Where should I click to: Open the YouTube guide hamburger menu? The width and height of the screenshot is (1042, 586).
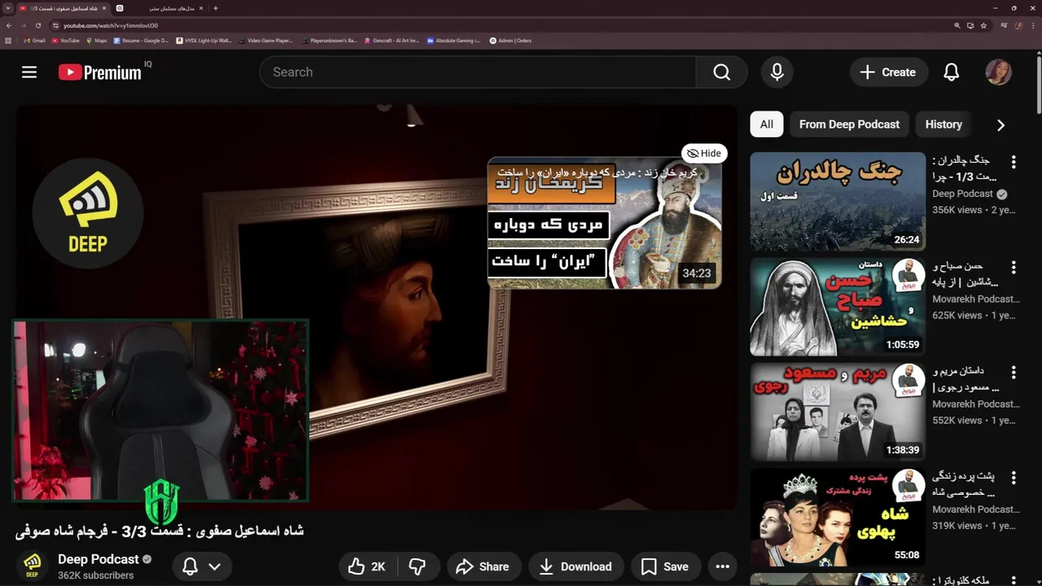pos(29,72)
